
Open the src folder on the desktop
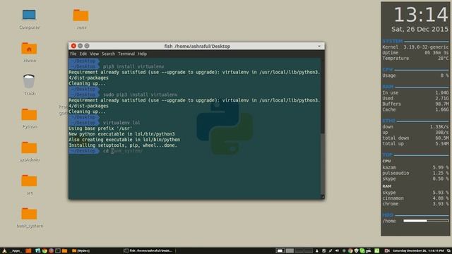click(29, 185)
